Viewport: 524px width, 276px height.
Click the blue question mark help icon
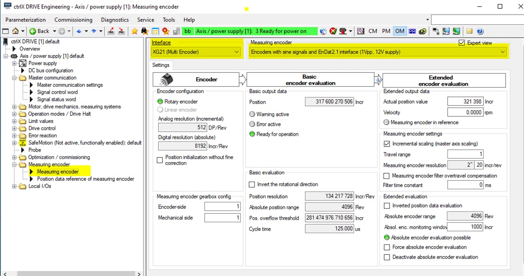pyautogui.click(x=480, y=31)
